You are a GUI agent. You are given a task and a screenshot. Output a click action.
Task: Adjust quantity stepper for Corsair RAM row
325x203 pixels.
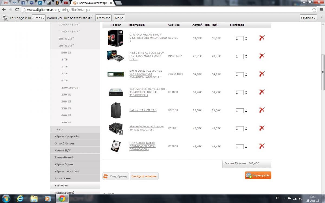point(246,74)
